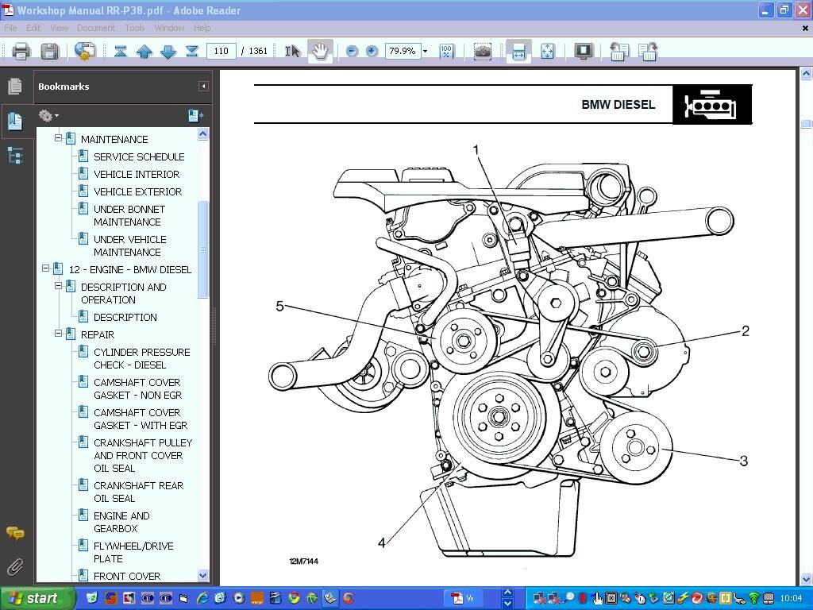
Task: Open CAMSHAFT COVER GASKET - WITH EGR bookmark
Action: point(140,419)
